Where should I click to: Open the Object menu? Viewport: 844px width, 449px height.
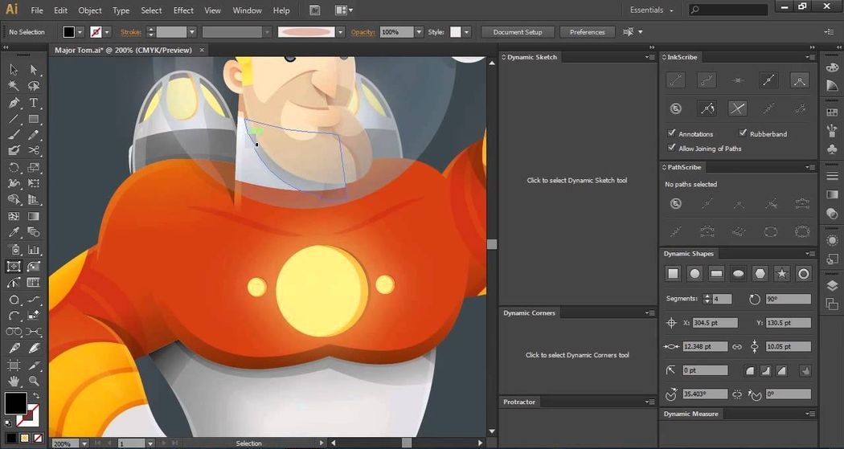[90, 10]
